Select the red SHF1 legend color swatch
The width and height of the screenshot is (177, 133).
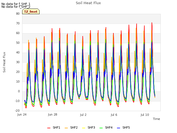(49, 128)
